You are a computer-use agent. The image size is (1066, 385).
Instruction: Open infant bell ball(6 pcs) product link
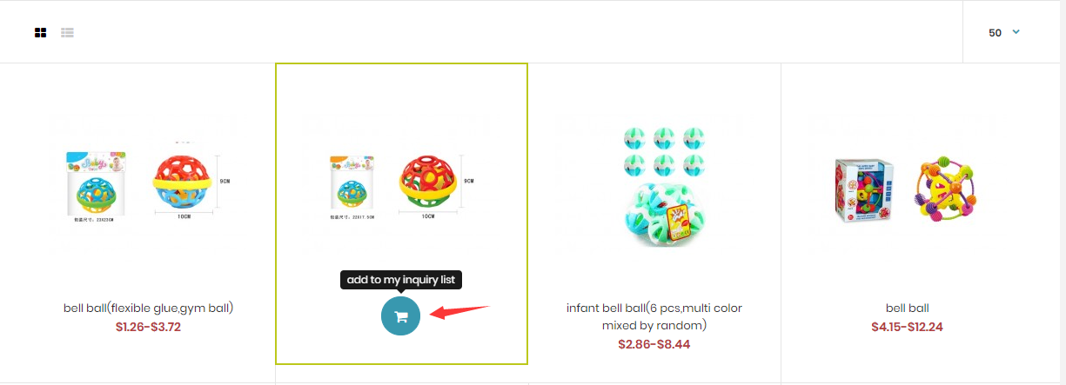pyautogui.click(x=654, y=316)
